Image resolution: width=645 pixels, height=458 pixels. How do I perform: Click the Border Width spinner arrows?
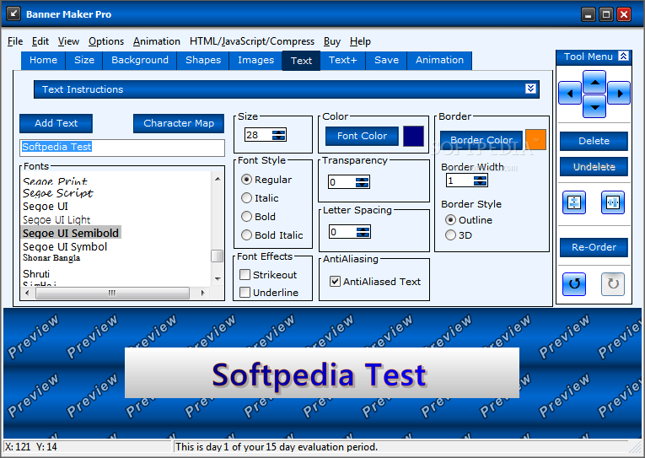coord(480,181)
